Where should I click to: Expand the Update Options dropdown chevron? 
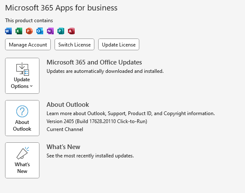tap(31, 86)
